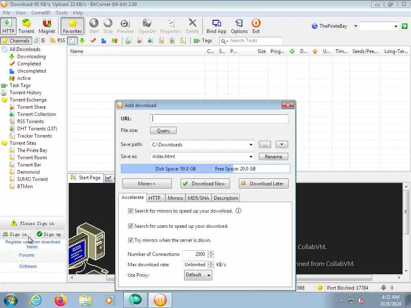Click the Query file size button
The width and height of the screenshot is (411, 308).
pos(163,130)
